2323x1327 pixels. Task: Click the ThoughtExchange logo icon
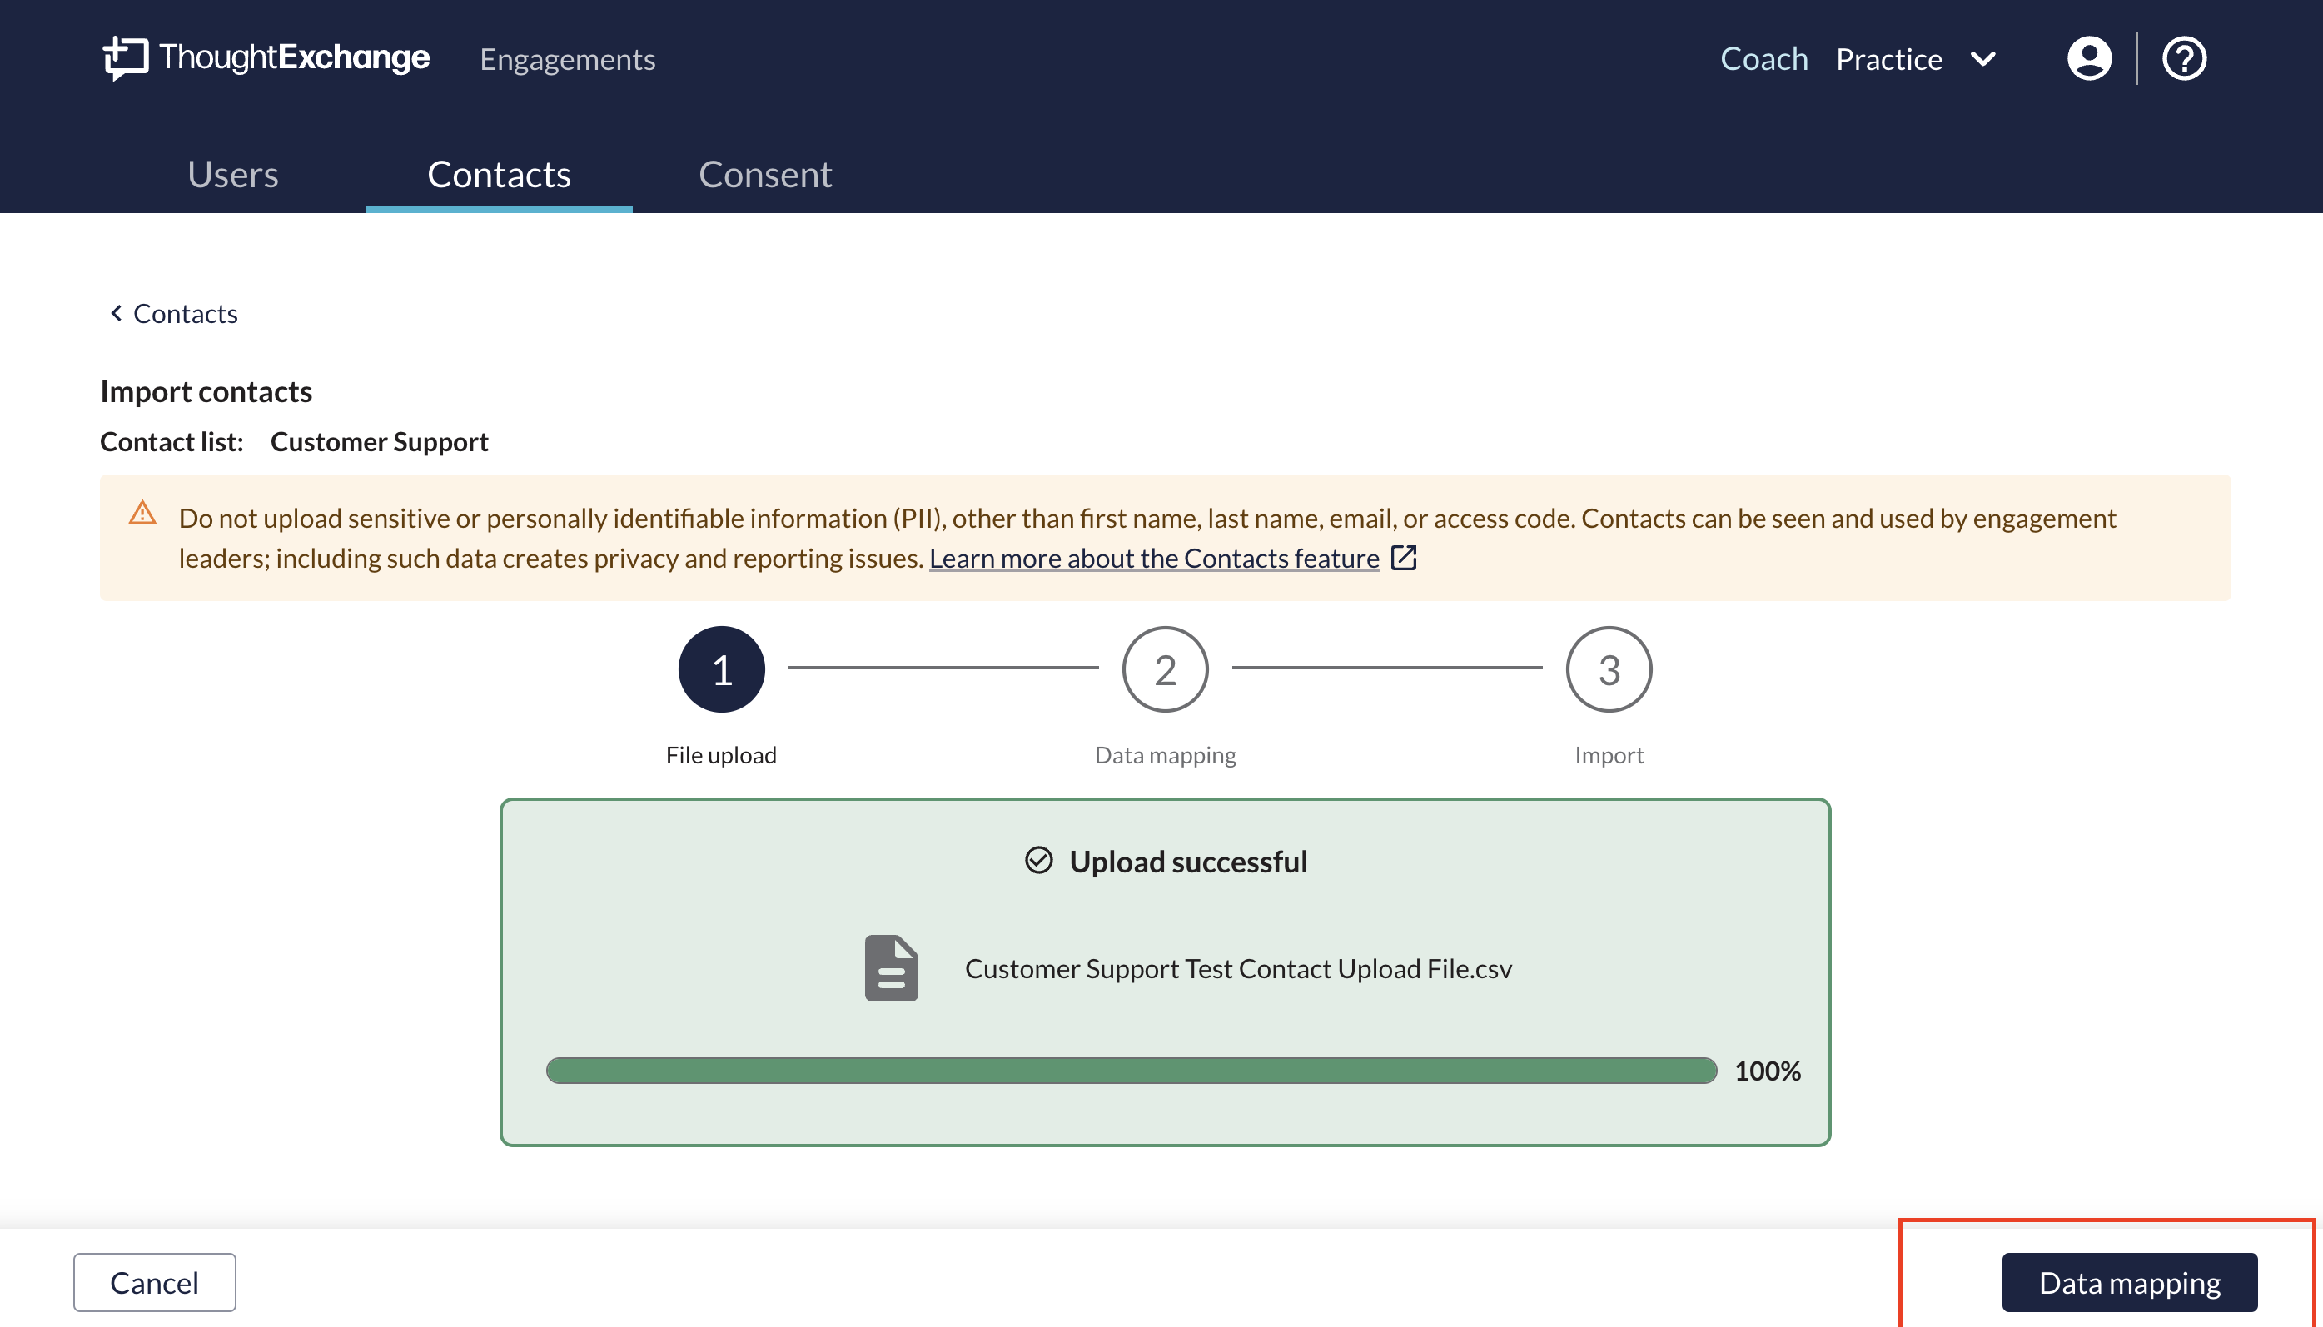pos(125,57)
